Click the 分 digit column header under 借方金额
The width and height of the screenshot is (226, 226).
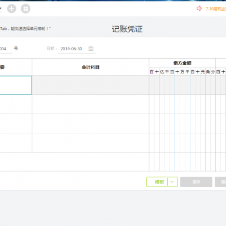213,72
